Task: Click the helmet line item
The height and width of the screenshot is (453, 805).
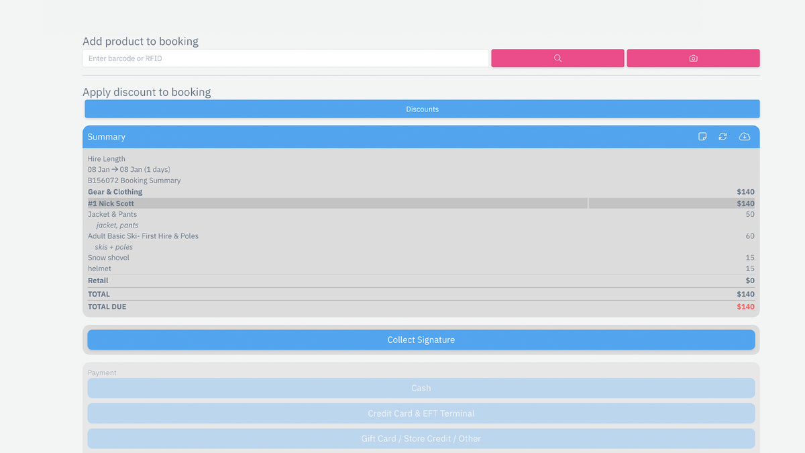Action: [x=100, y=268]
